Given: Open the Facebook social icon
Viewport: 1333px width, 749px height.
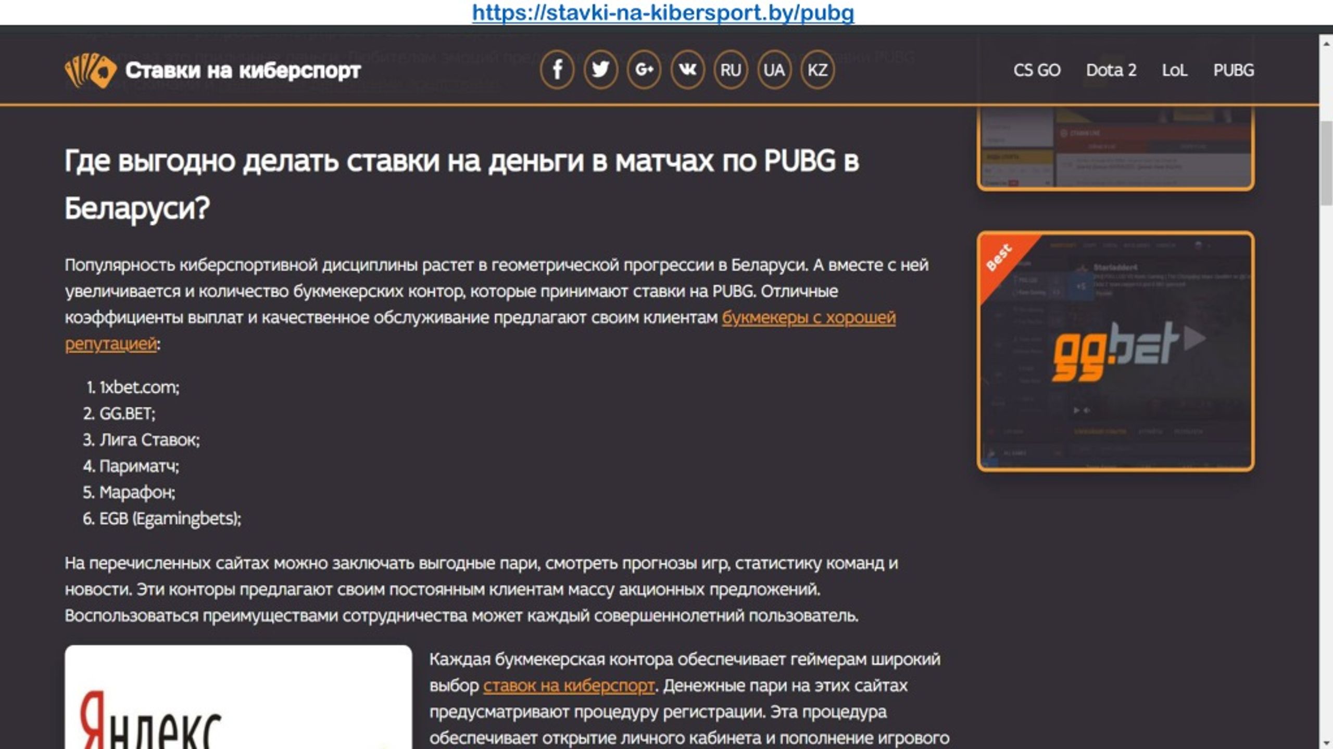Looking at the screenshot, I should 557,70.
